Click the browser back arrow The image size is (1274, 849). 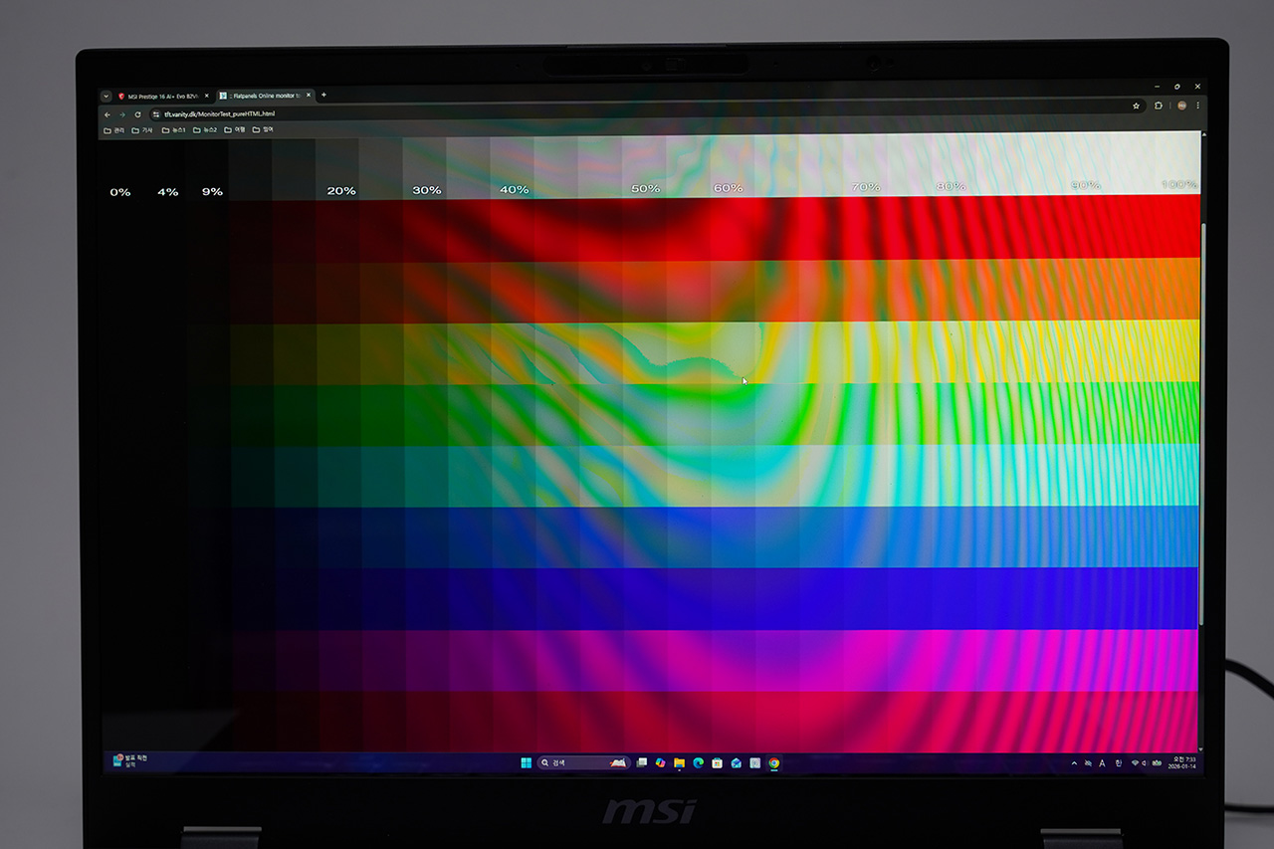click(107, 114)
